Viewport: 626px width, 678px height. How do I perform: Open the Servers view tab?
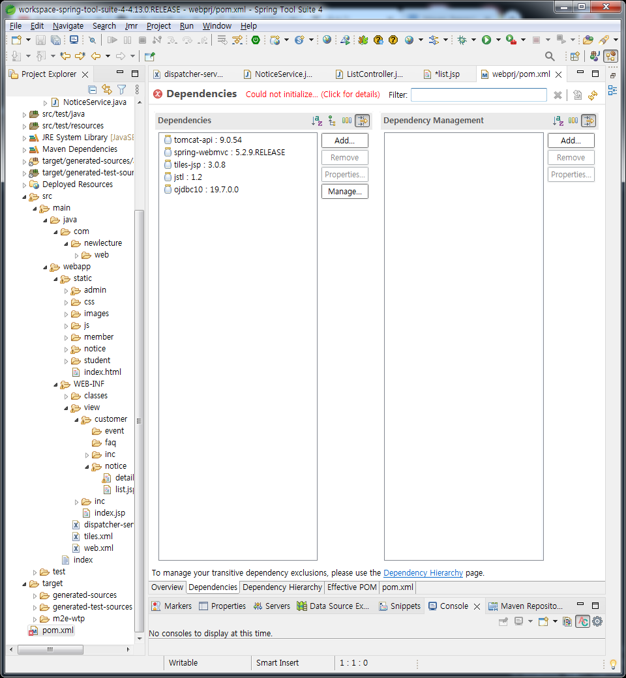272,606
